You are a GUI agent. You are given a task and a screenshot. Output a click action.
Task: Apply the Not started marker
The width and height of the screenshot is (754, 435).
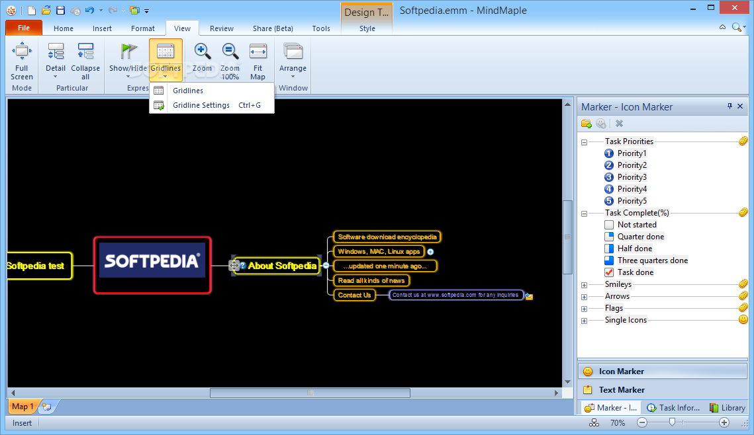(x=609, y=225)
